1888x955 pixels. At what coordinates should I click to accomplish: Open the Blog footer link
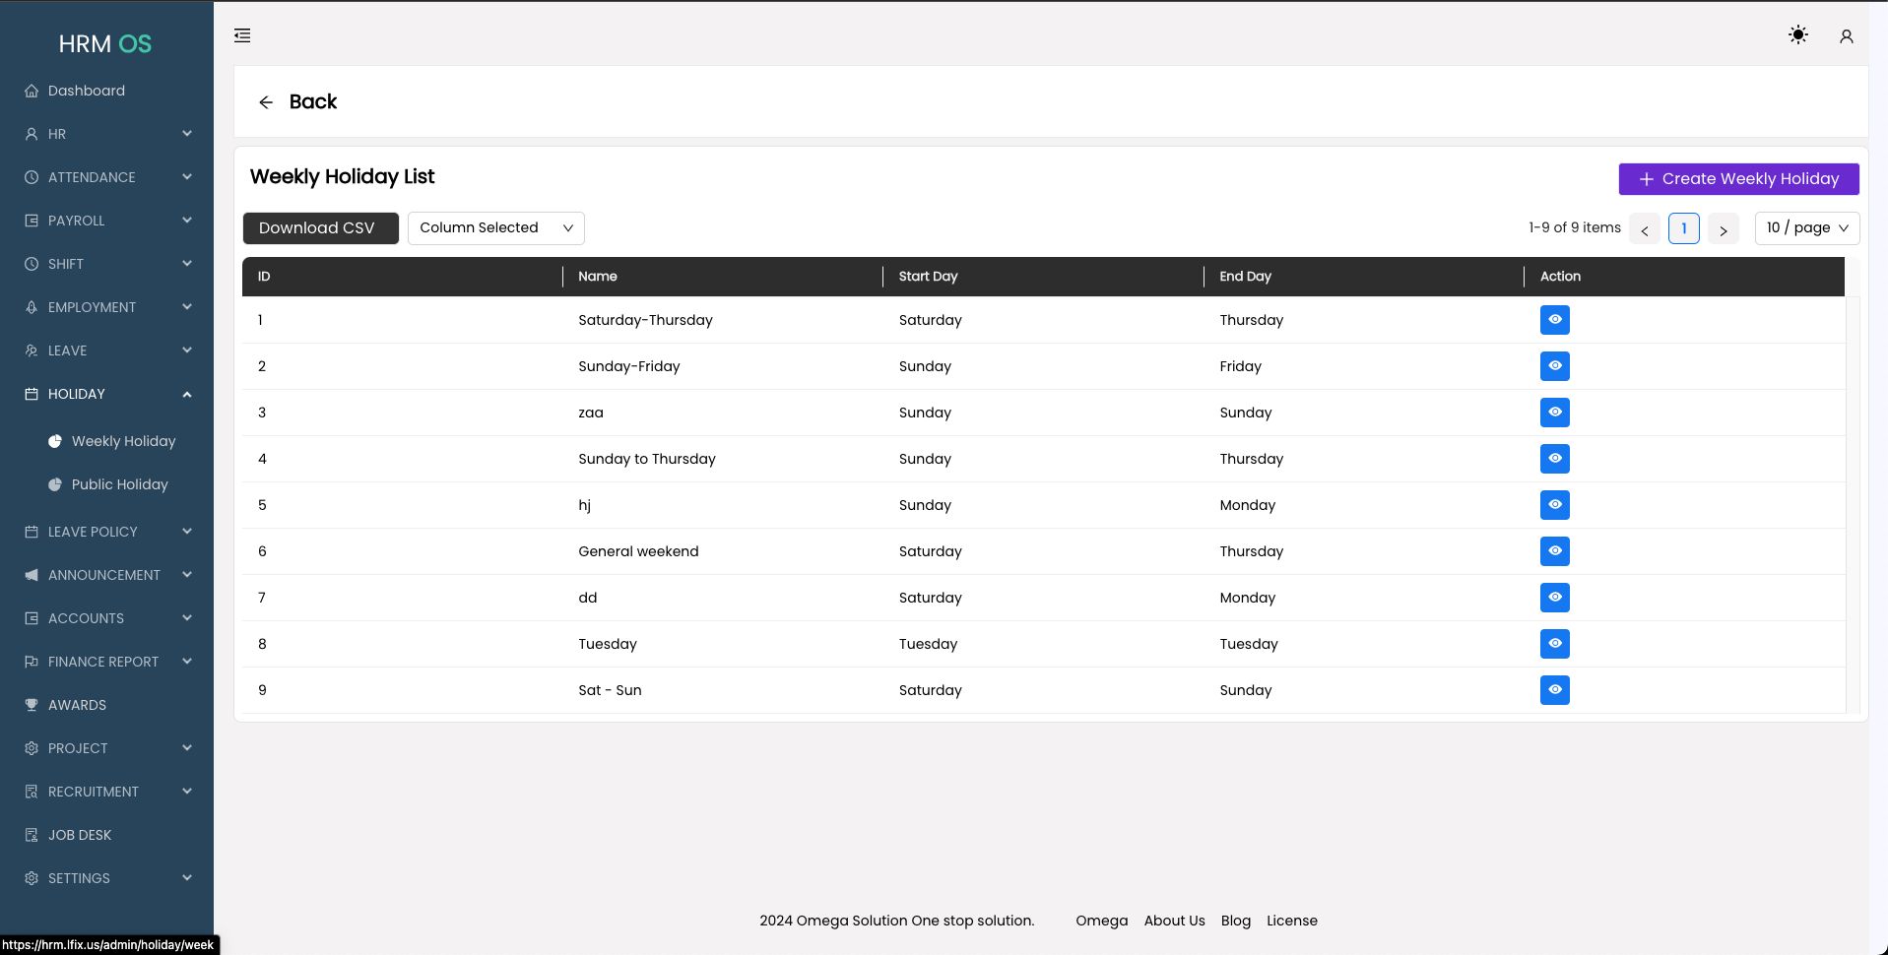coord(1235,921)
